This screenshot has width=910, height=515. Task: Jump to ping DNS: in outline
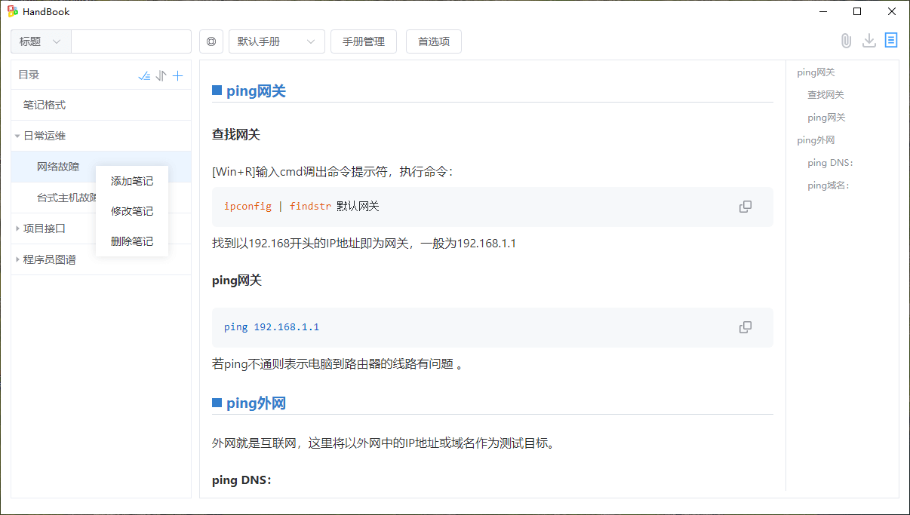(830, 163)
